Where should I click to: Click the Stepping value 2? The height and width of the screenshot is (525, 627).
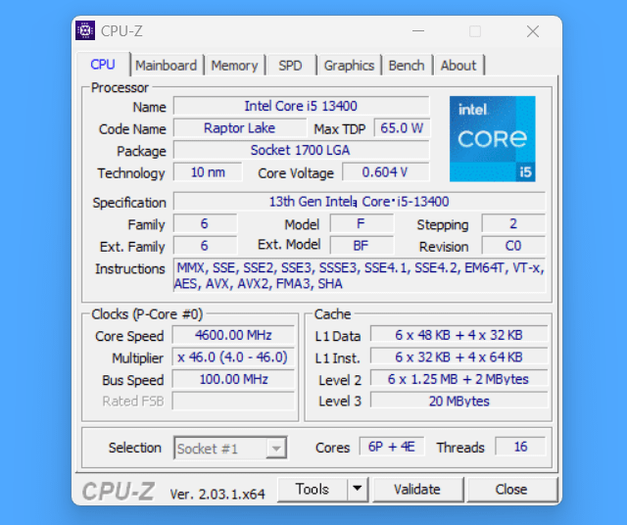click(x=513, y=223)
